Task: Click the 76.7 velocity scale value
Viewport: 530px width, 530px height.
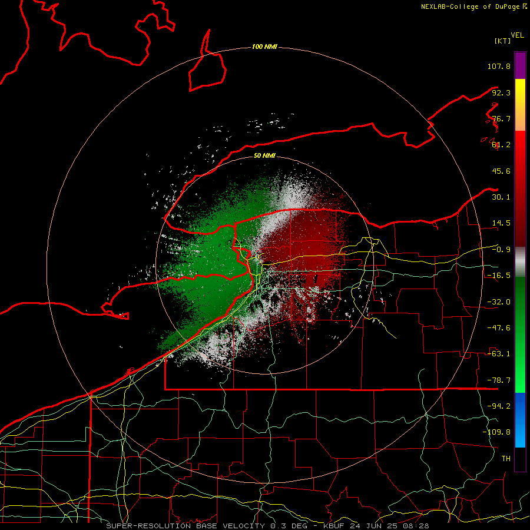Action: 501,118
